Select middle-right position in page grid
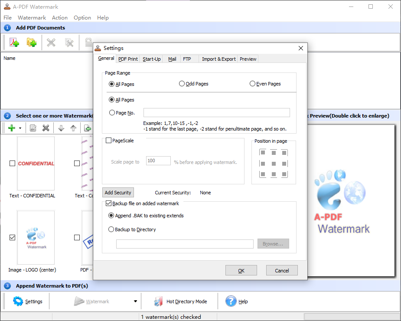This screenshot has height=321, width=401. [284, 164]
